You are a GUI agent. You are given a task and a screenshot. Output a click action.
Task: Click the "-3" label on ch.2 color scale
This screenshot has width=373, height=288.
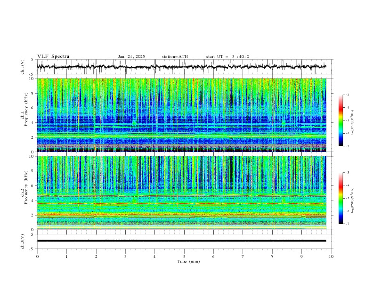pos(347,173)
